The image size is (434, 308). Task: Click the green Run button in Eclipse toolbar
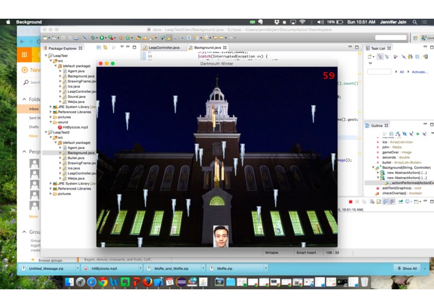[x=102, y=37]
